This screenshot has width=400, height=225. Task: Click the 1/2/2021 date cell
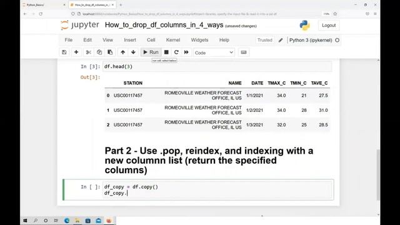(x=254, y=110)
